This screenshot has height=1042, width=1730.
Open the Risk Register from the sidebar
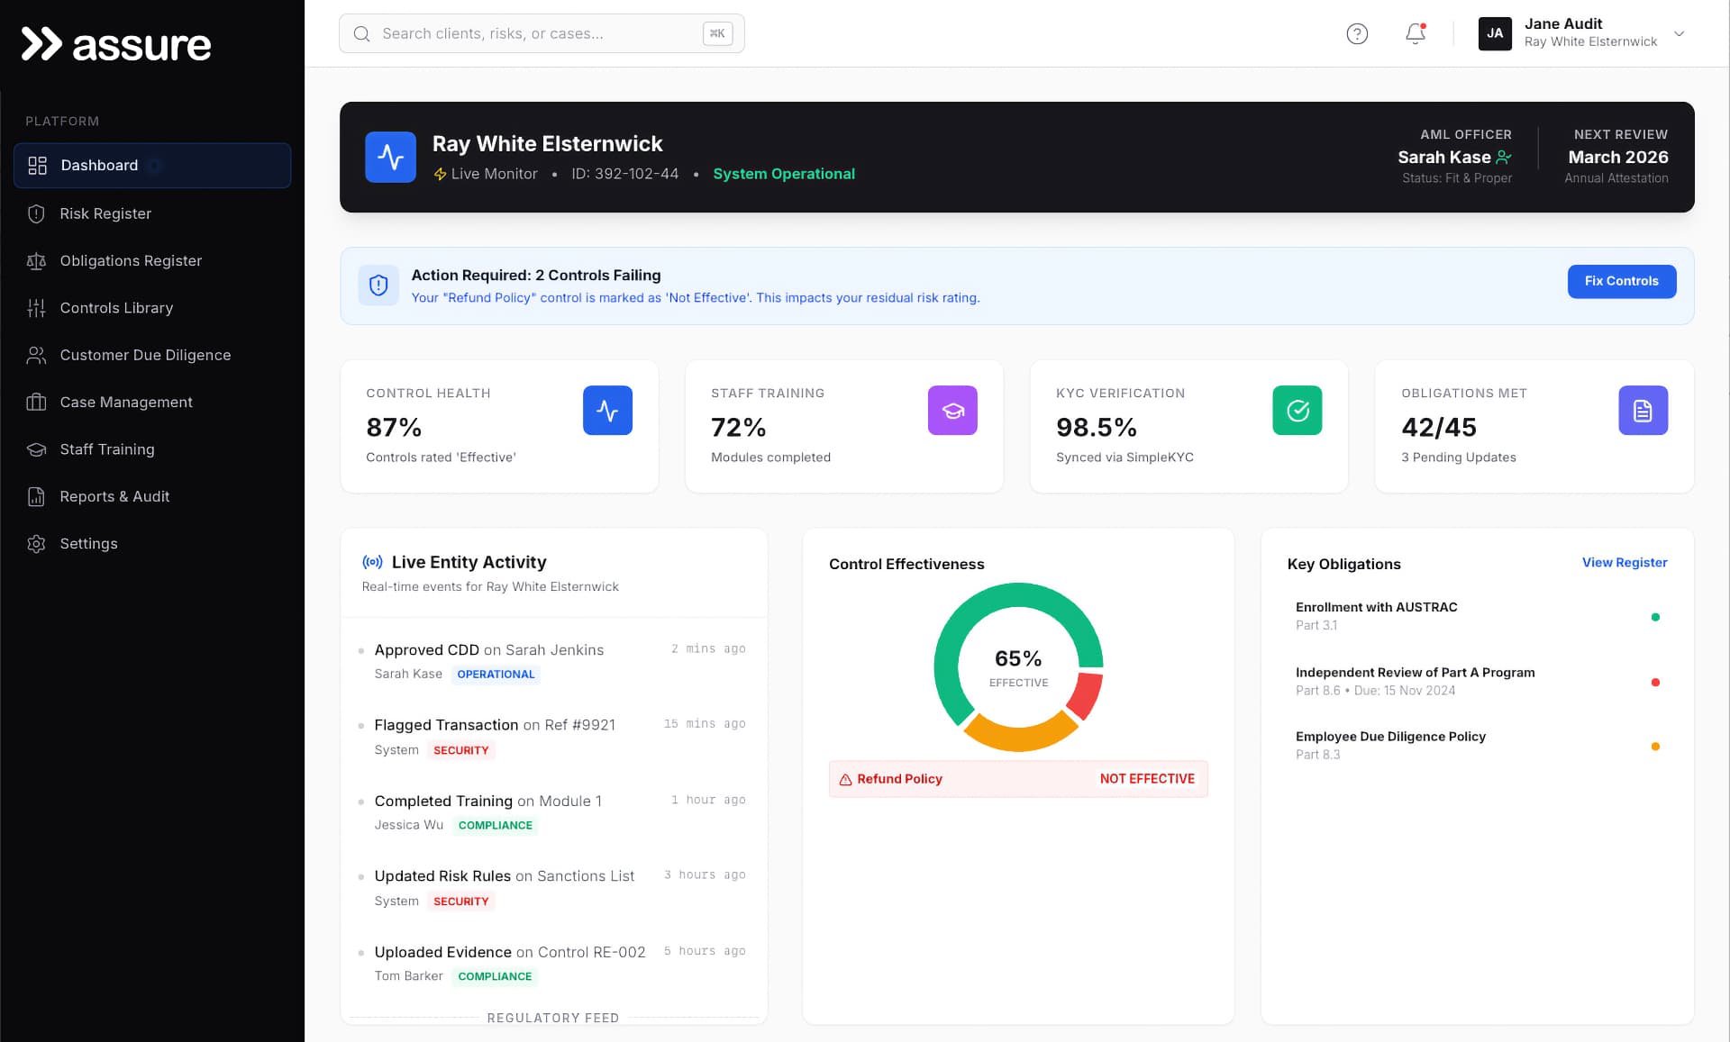105,213
